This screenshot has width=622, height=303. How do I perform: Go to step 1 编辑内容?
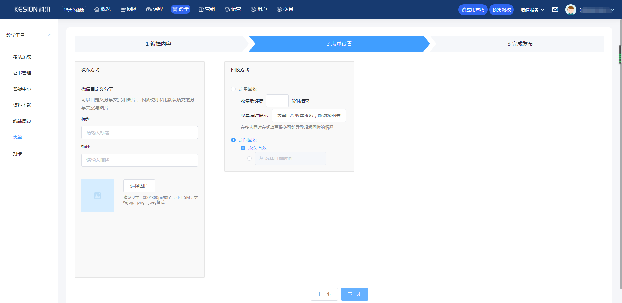(x=158, y=44)
